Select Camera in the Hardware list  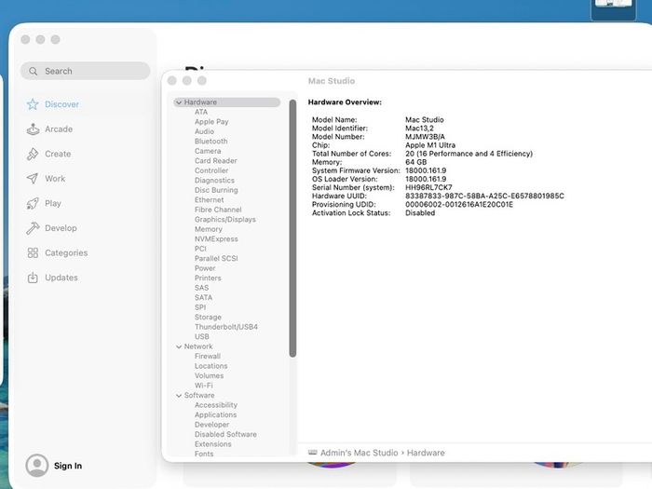[x=208, y=151]
